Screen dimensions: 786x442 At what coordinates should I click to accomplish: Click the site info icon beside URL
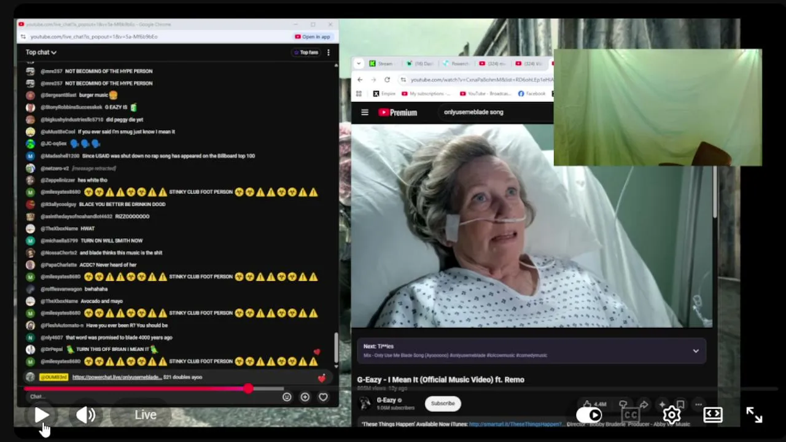click(x=403, y=80)
